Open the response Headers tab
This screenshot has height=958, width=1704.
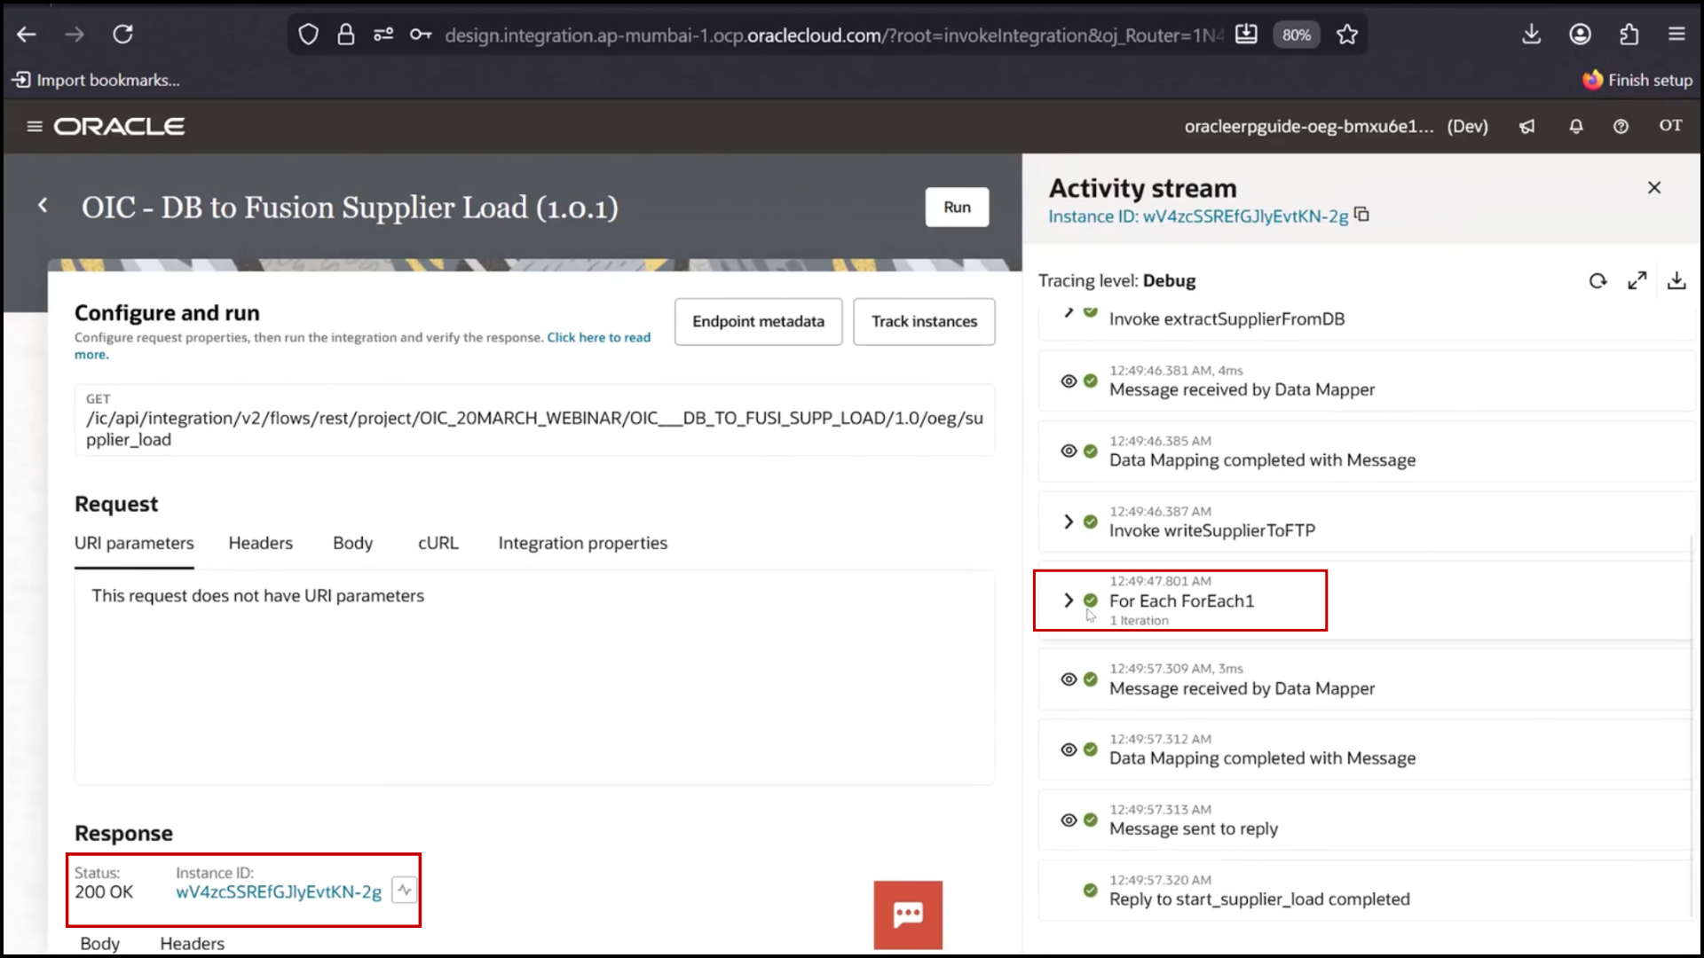pyautogui.click(x=192, y=943)
